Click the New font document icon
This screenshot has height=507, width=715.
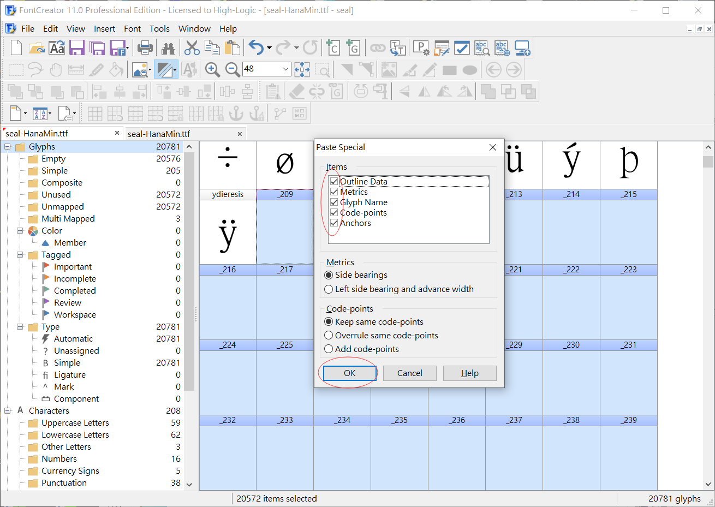click(x=16, y=48)
